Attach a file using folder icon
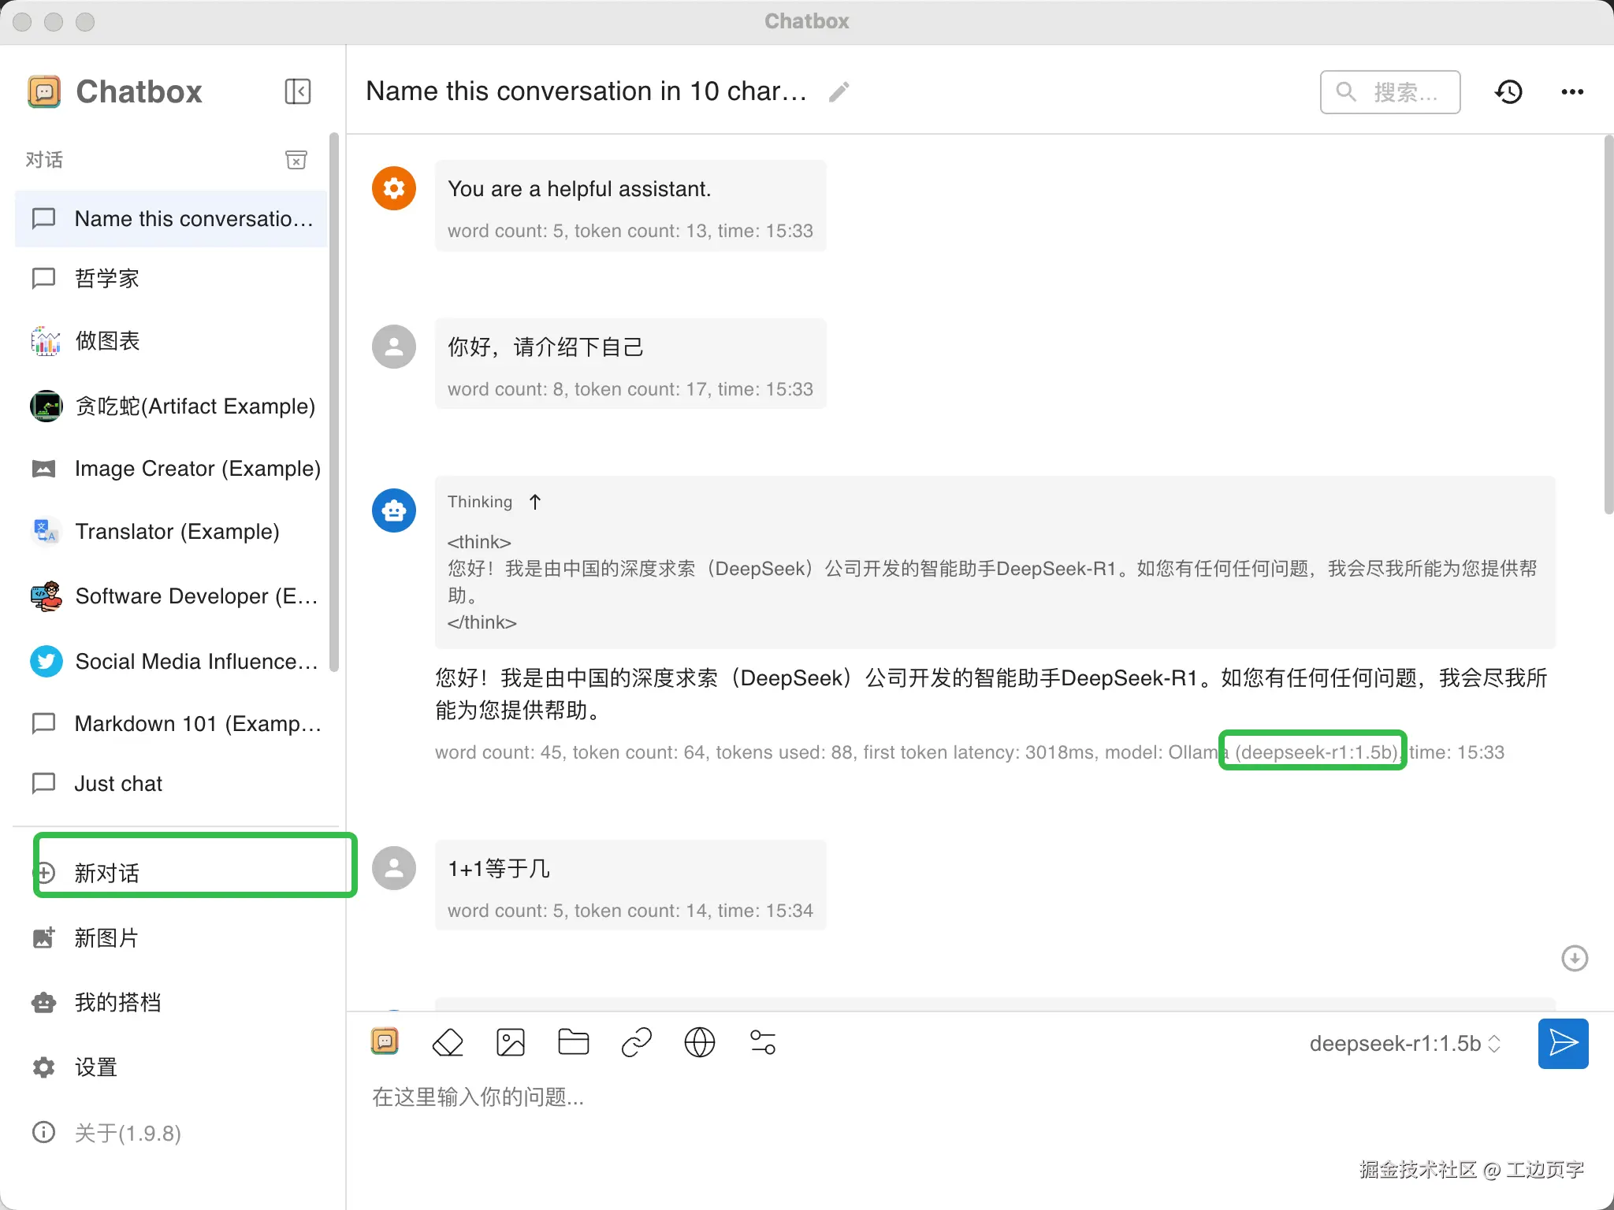The image size is (1614, 1210). pos(573,1042)
